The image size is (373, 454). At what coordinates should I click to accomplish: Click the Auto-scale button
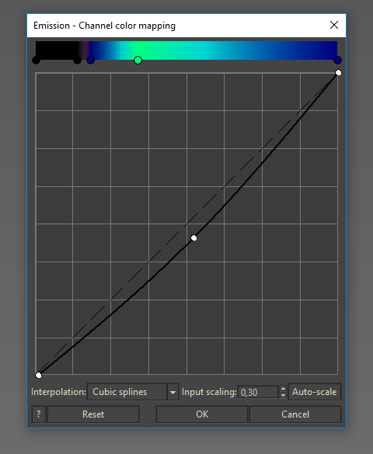(315, 392)
